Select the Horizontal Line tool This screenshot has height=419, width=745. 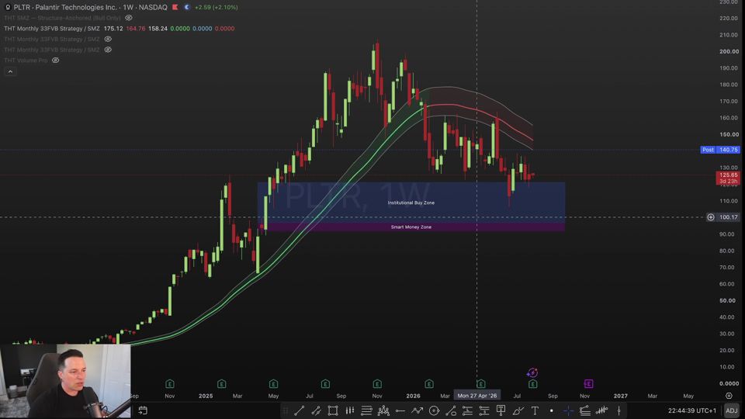pos(400,410)
